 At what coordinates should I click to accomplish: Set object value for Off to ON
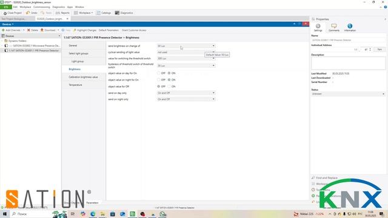[169, 87]
